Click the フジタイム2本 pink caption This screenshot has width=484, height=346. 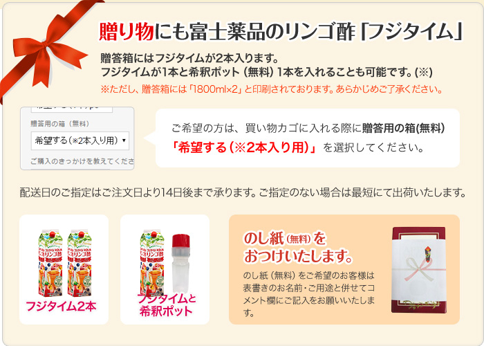(61, 306)
